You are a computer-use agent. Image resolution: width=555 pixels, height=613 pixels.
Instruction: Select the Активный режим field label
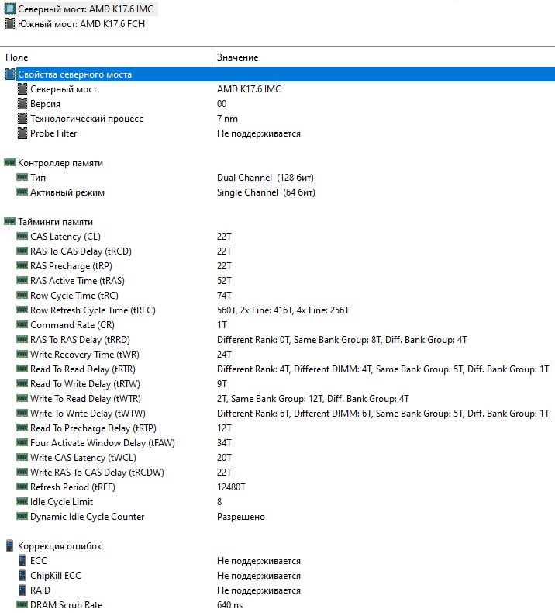coord(67,192)
